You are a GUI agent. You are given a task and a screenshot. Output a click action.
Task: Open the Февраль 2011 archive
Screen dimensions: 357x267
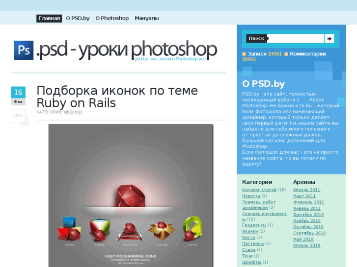point(308,202)
